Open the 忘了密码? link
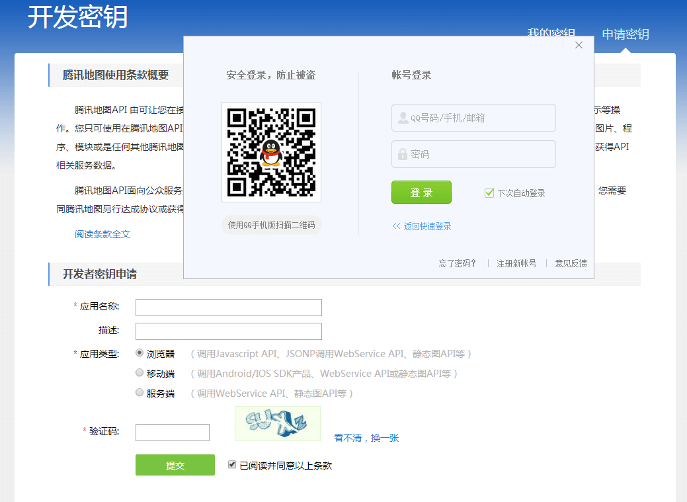The image size is (687, 502). [x=457, y=263]
